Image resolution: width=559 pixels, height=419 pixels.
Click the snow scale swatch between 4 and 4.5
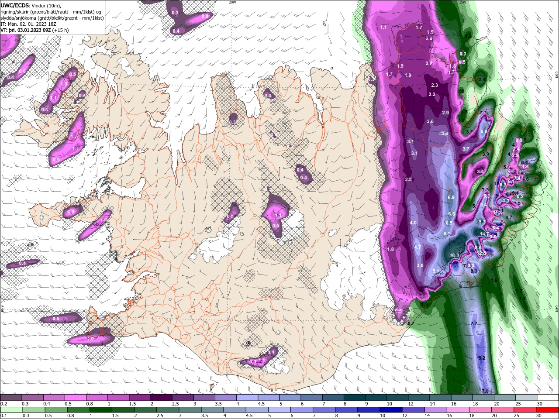point(247,398)
